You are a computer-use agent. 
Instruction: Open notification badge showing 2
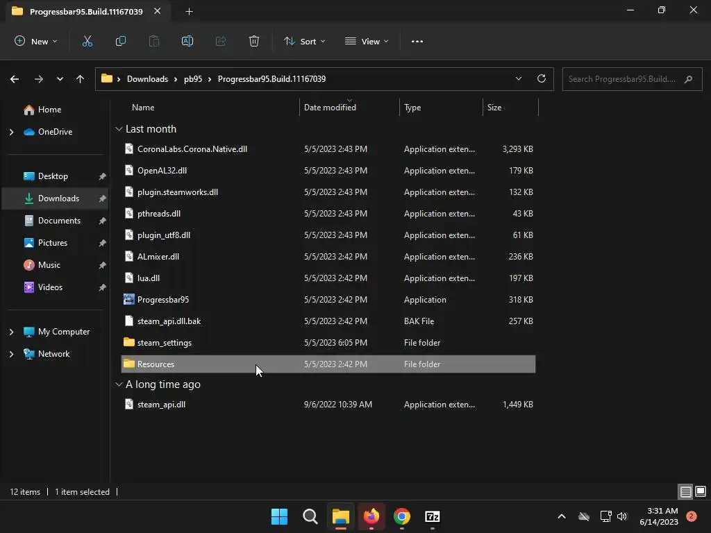[x=691, y=516]
